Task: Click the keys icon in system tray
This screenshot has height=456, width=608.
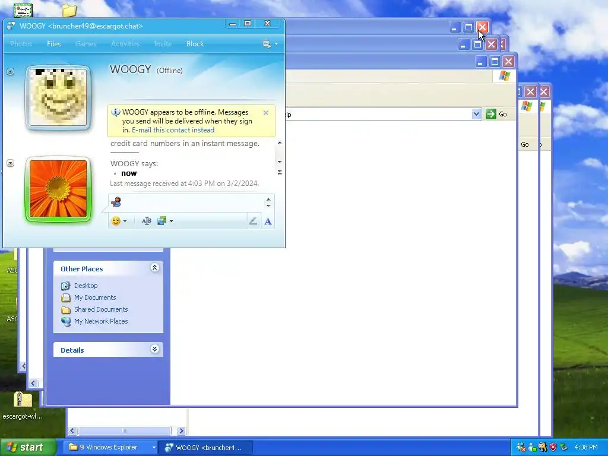Action: point(543,448)
